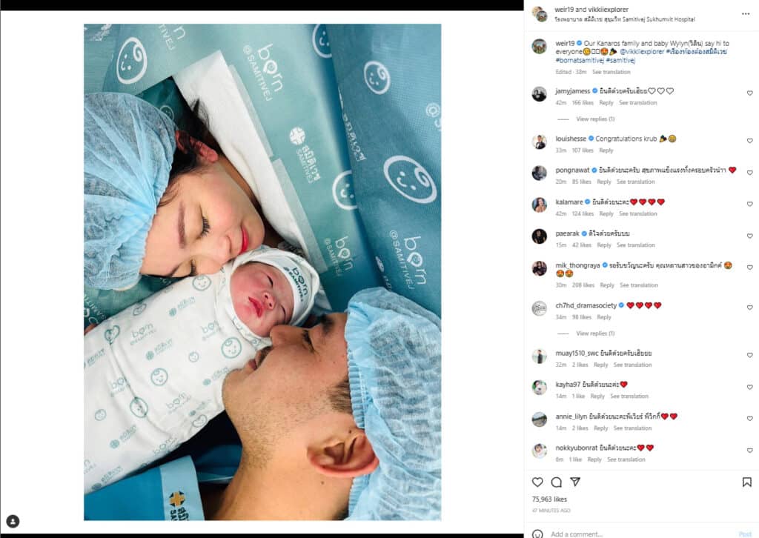Click the tagged people icon on the photo
This screenshot has height=538, width=759.
[x=13, y=521]
